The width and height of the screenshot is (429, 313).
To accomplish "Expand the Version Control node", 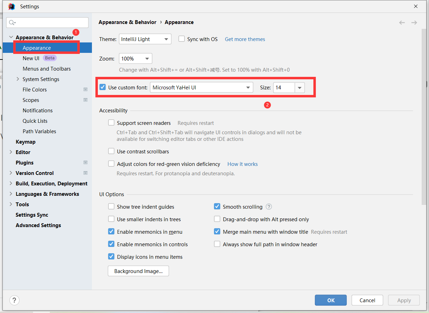I will [11, 173].
